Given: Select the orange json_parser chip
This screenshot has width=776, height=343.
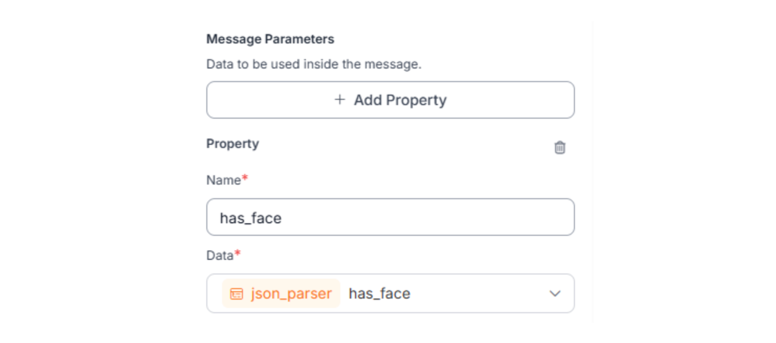Looking at the screenshot, I should click(281, 294).
